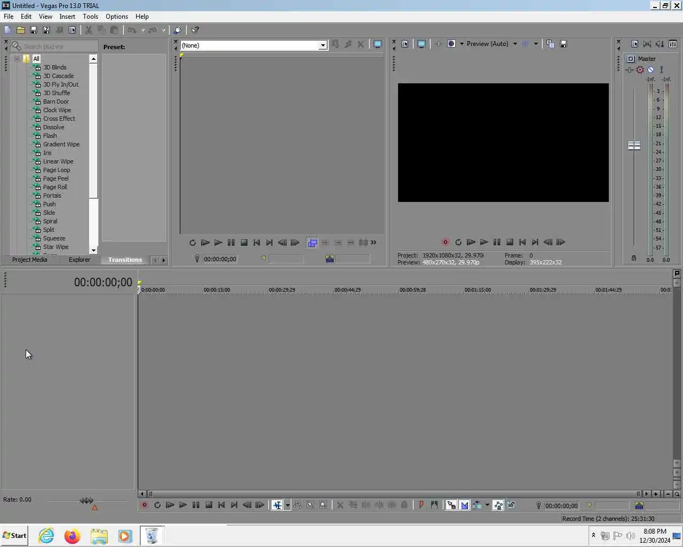This screenshot has height=547, width=683.
Task: Toggle trimmer loop playback
Action: (x=193, y=243)
